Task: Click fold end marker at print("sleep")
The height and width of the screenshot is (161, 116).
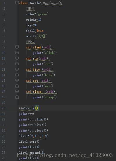Action: tap(17, 97)
